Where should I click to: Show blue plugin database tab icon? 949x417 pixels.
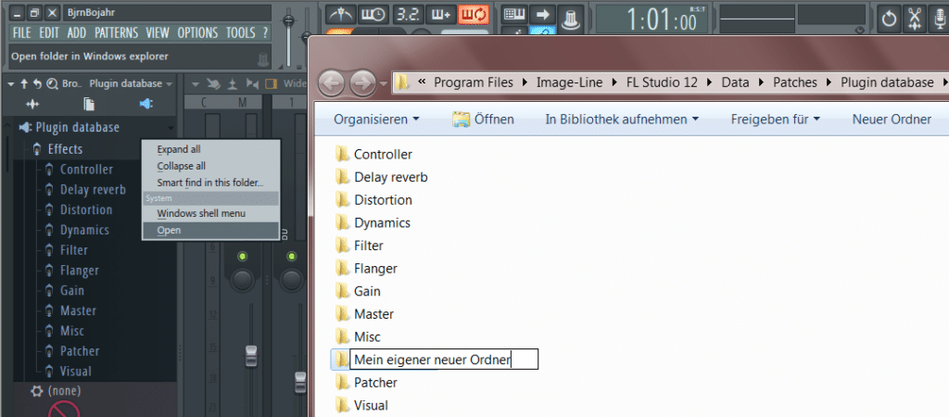coord(146,104)
